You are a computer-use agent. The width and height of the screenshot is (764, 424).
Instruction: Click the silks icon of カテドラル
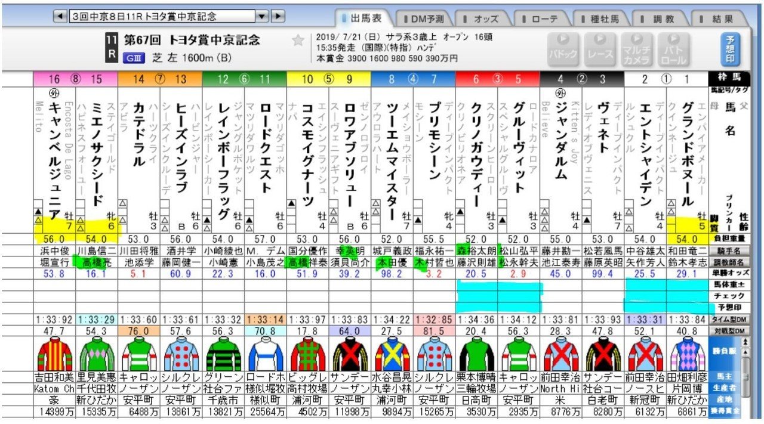pyautogui.click(x=139, y=354)
